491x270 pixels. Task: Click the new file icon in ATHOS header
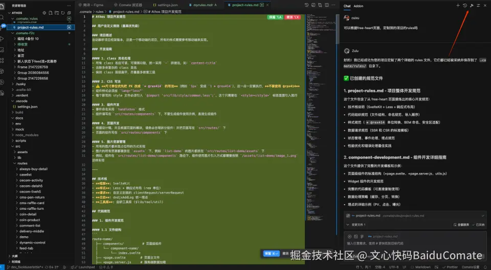[x=51, y=13]
